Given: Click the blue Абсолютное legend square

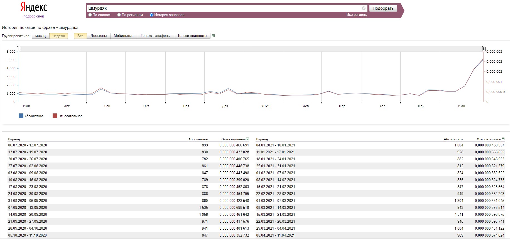Looking at the screenshot, I should coord(21,116).
